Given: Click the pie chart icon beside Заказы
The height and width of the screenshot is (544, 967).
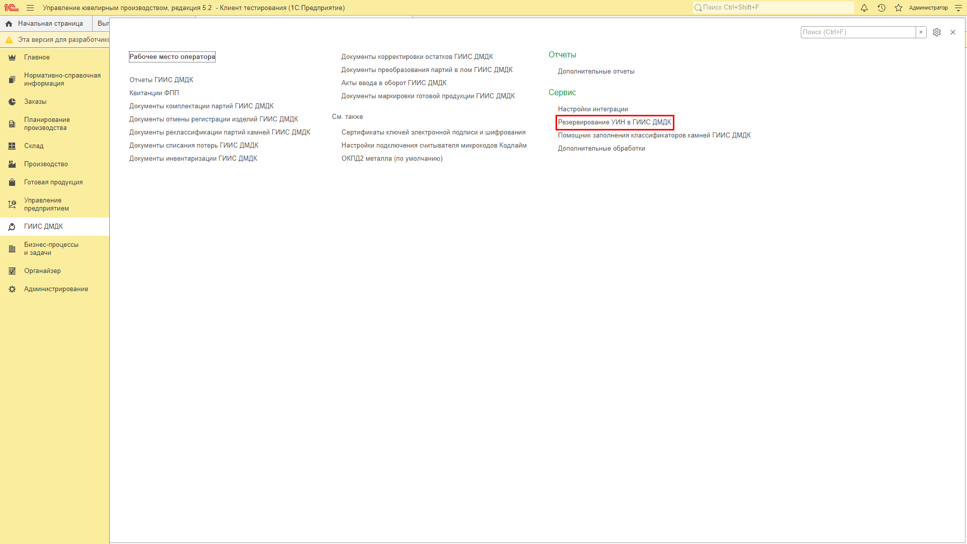Looking at the screenshot, I should (x=12, y=102).
